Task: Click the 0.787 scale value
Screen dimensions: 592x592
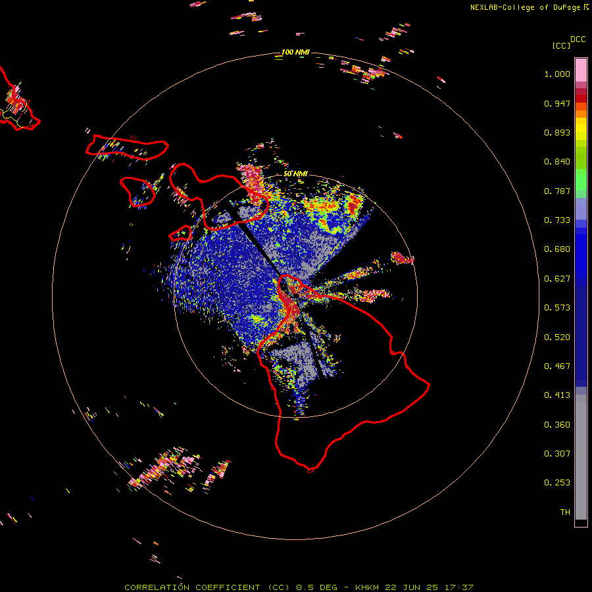Action: click(x=557, y=191)
